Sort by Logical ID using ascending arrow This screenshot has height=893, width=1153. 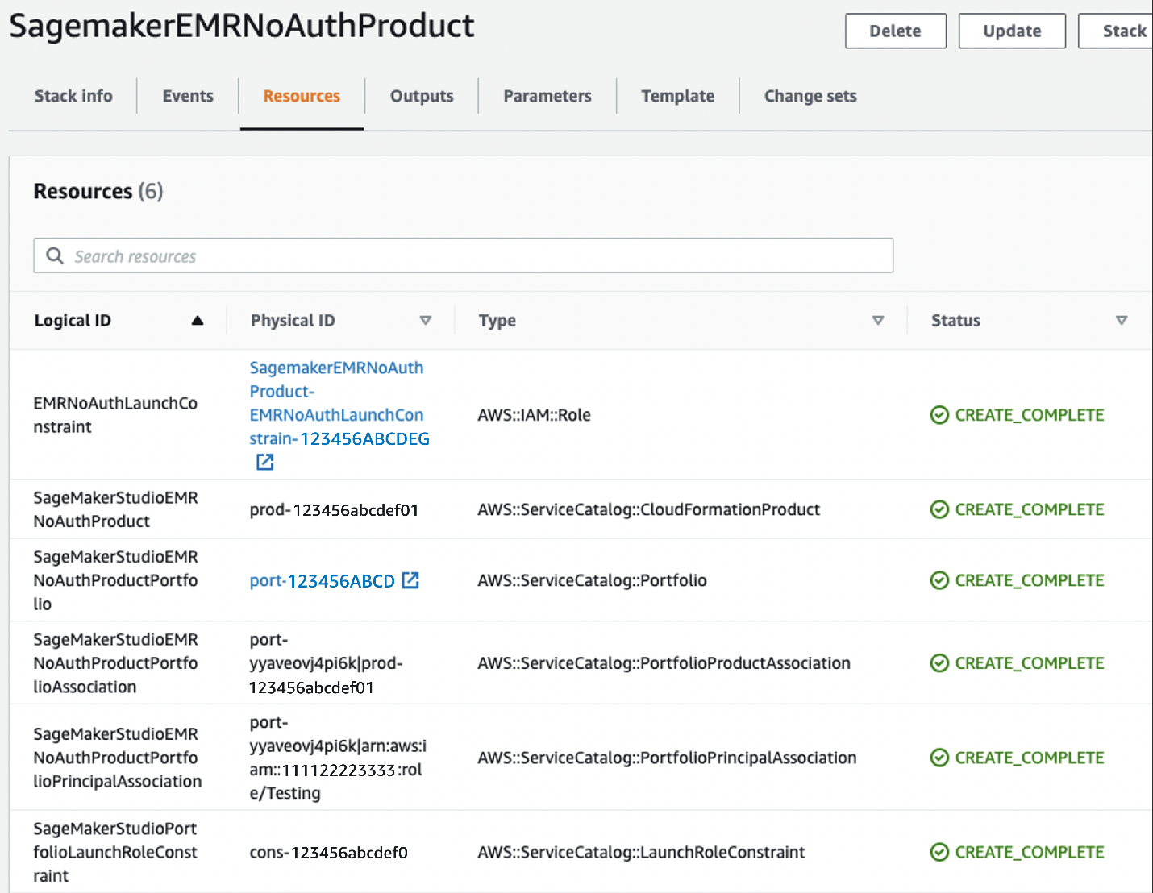tap(198, 321)
